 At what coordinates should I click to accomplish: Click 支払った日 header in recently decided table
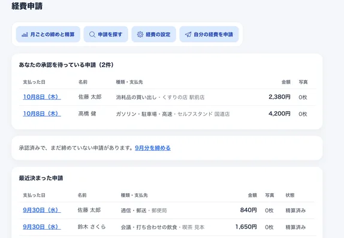(34, 195)
